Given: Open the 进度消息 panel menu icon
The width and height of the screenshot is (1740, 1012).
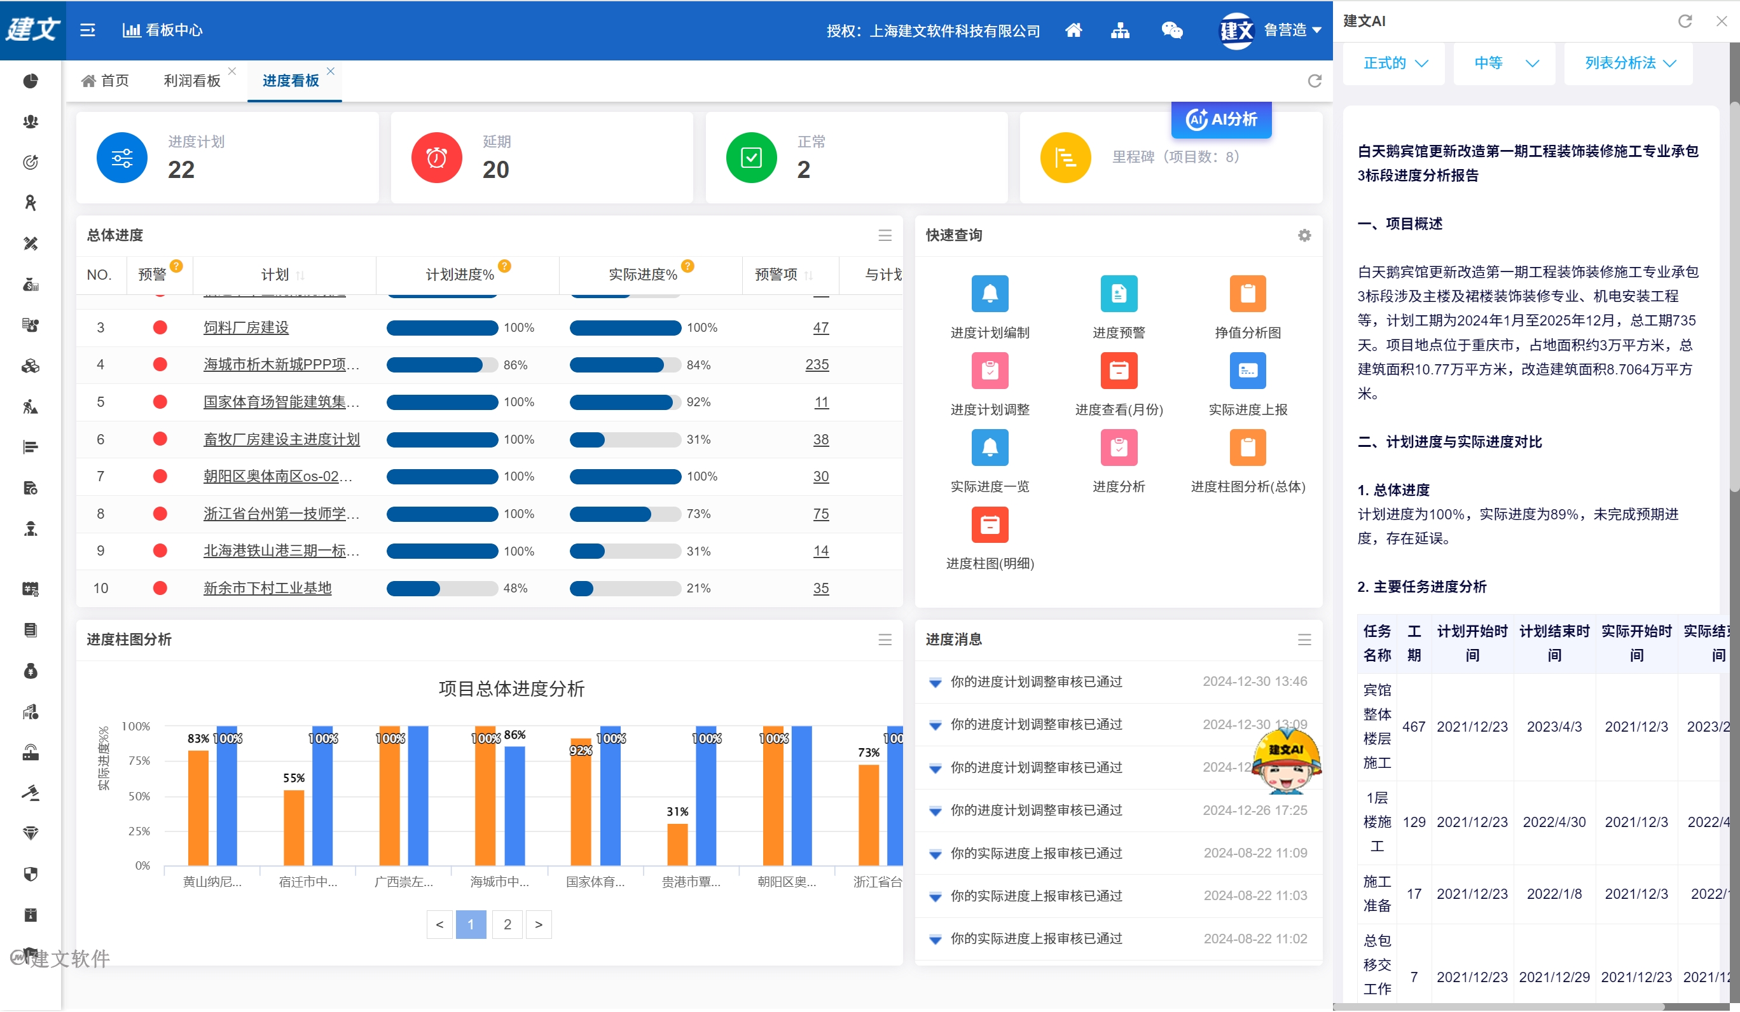Looking at the screenshot, I should [x=1304, y=640].
